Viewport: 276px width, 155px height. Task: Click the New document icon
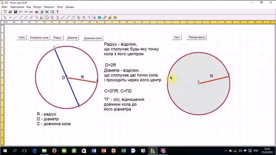point(5,12)
